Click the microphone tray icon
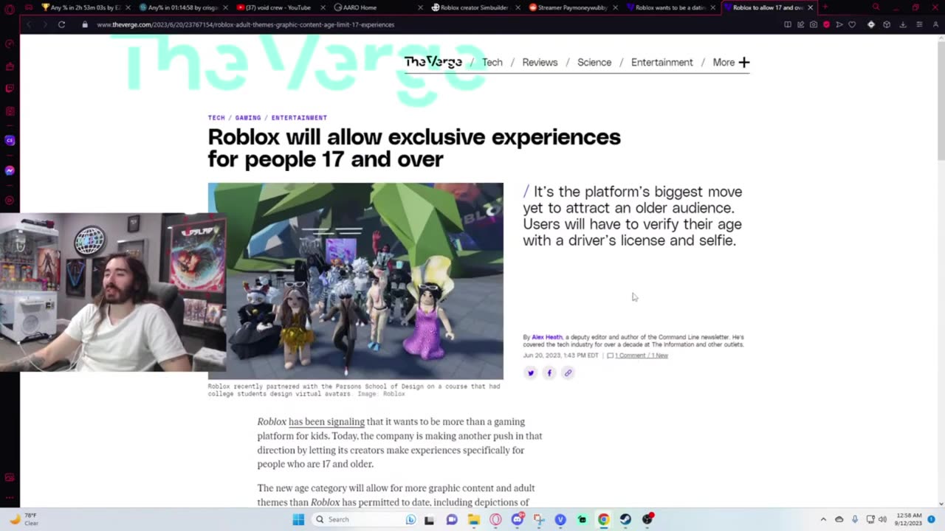 (x=855, y=519)
